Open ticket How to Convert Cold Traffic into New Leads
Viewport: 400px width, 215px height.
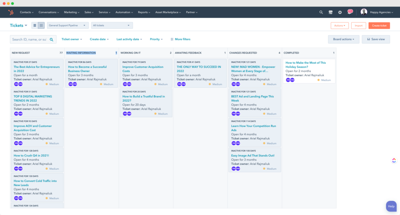[x=35, y=183]
